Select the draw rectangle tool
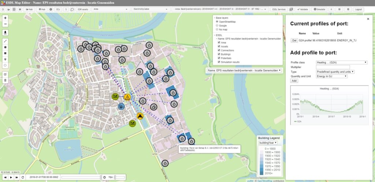Image resolution: width=375 pixels, height=182 pixels. pos(5,53)
